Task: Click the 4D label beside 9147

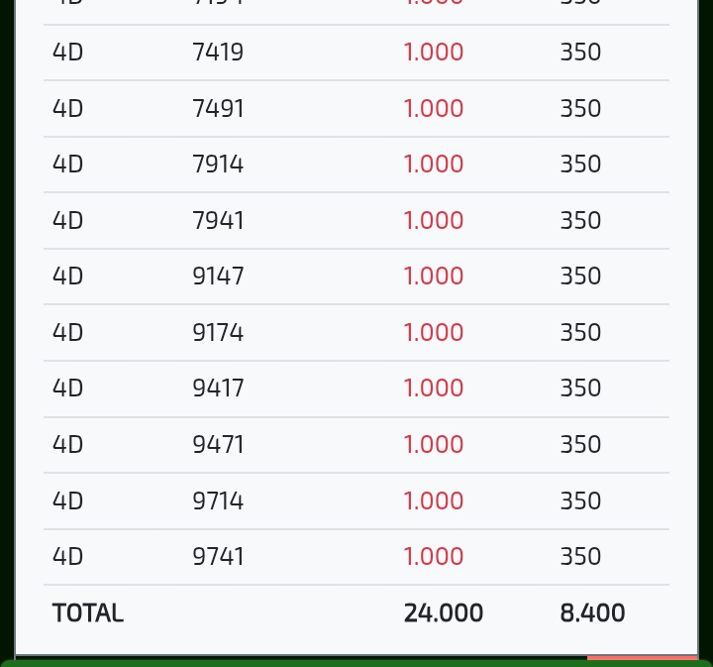Action: 67,277
